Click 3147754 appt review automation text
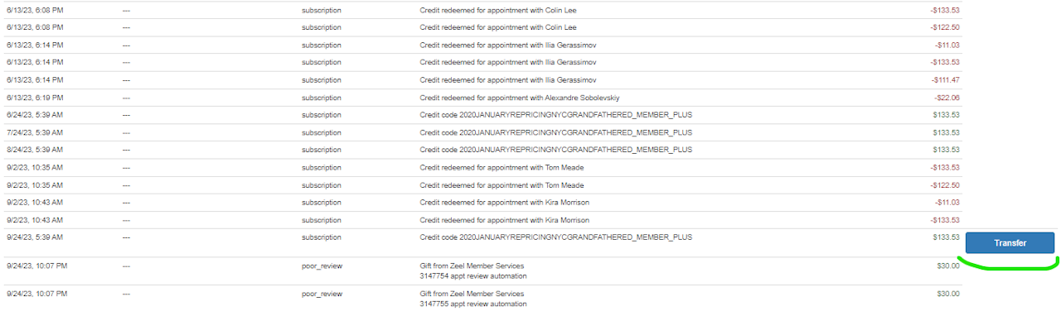The height and width of the screenshot is (335, 1061). [x=473, y=276]
